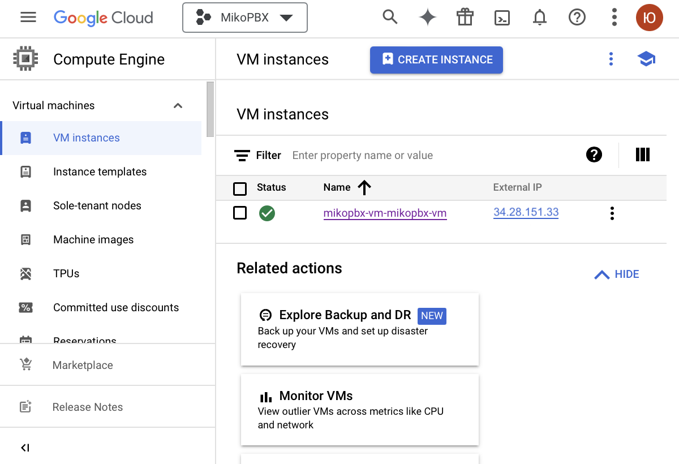Open column display options icon
The image size is (679, 464).
642,155
